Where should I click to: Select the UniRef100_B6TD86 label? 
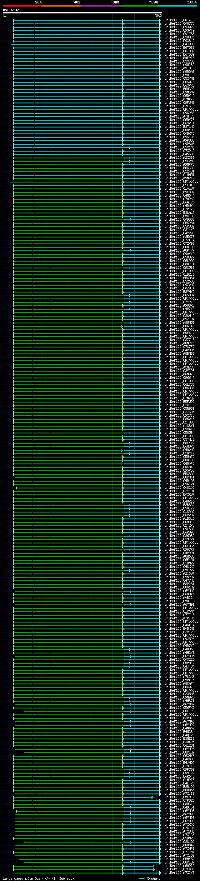(x=179, y=48)
